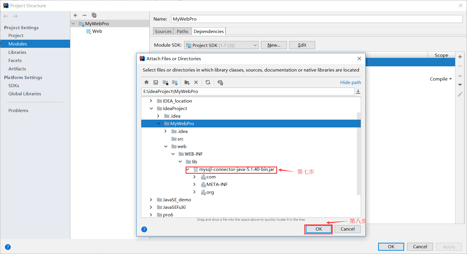Expand the IDEA_location folder
The image size is (467, 254).
coord(151,101)
